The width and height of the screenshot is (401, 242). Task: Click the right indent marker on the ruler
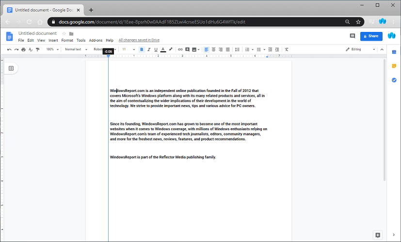click(x=267, y=56)
